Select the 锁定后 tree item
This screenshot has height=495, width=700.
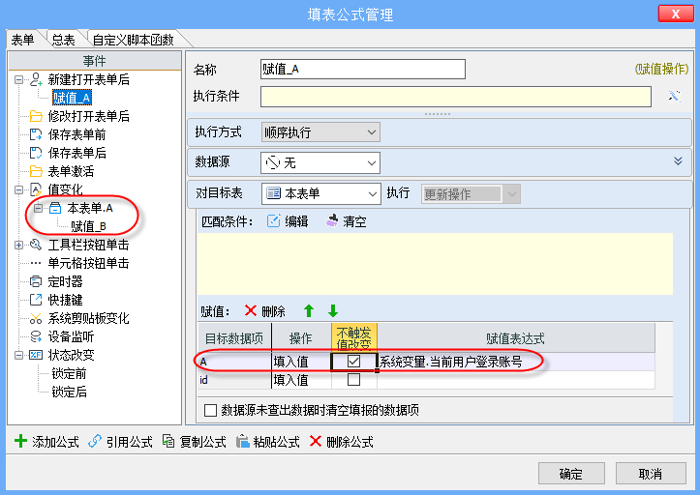(x=69, y=392)
